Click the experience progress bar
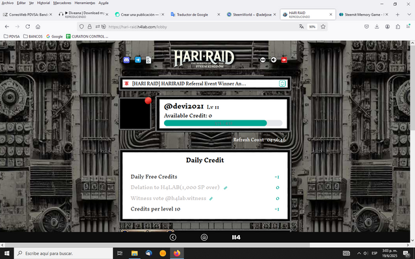The width and height of the screenshot is (415, 259). click(x=223, y=123)
